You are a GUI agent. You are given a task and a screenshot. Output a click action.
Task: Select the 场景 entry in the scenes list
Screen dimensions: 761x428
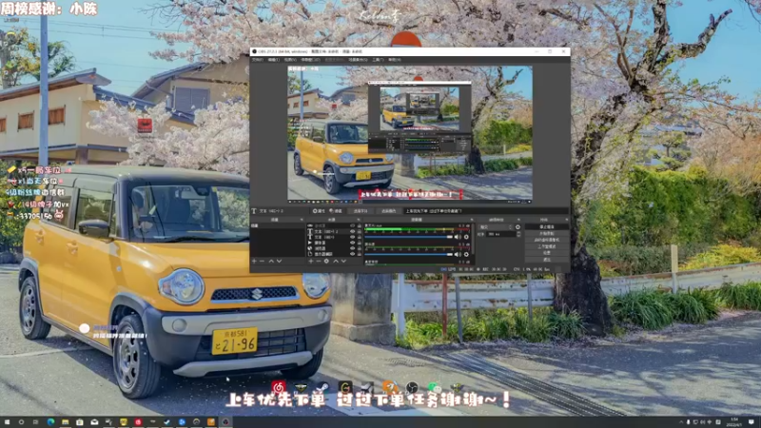coord(278,225)
